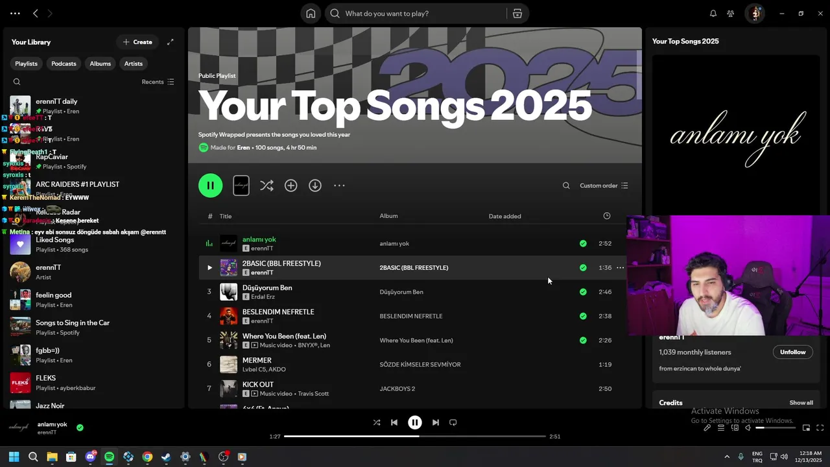Skip to previous track

tap(394, 422)
